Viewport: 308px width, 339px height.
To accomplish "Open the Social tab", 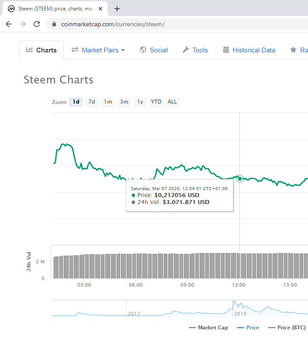I will pos(154,50).
